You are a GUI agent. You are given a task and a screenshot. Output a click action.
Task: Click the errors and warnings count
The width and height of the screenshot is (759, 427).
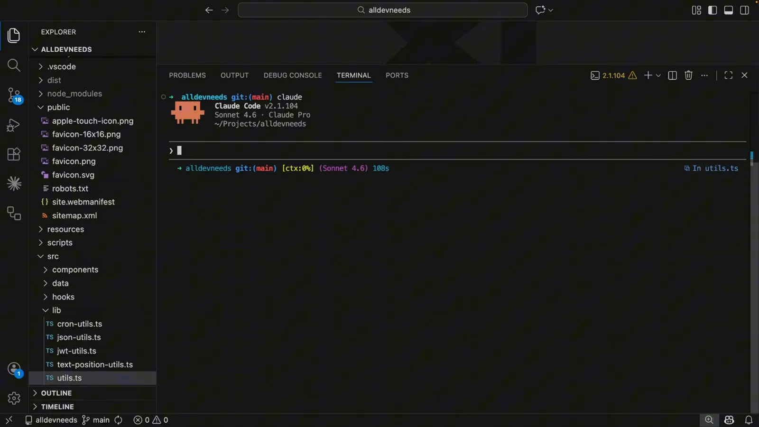coord(151,420)
